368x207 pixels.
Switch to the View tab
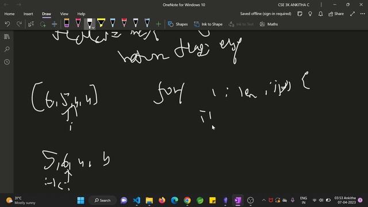click(64, 14)
